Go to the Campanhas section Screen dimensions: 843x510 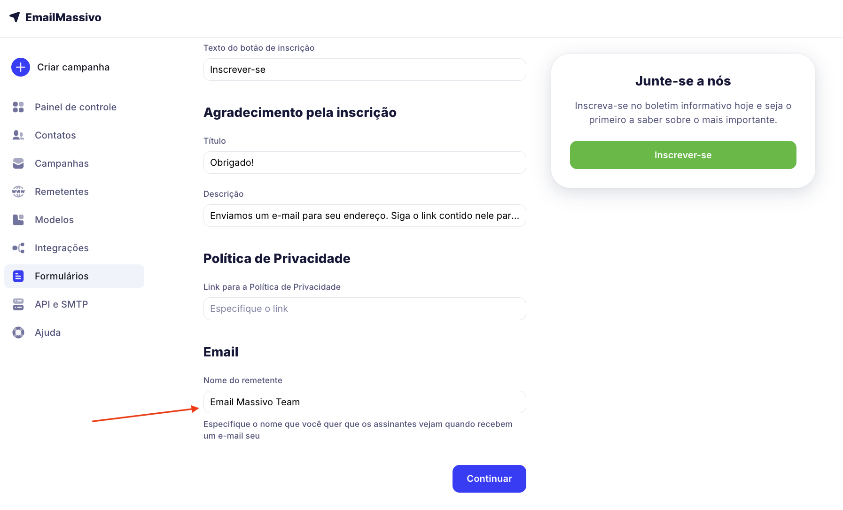[x=62, y=163]
